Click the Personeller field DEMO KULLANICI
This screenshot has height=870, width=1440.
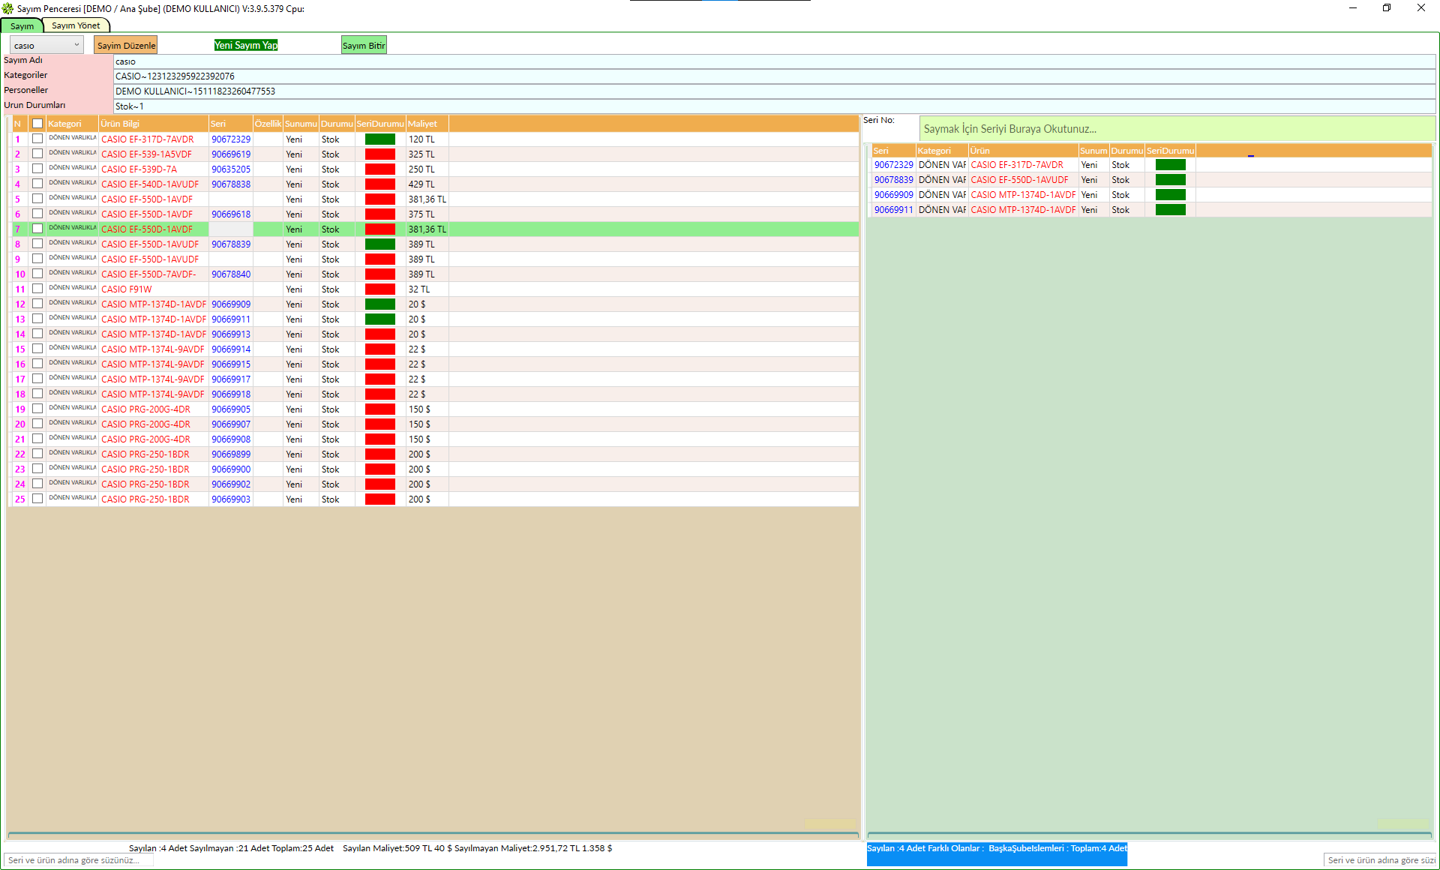click(x=774, y=91)
